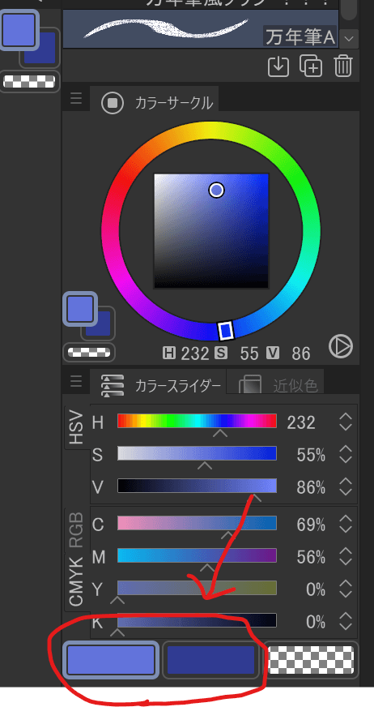Click the M magenta slider bar

(198, 555)
